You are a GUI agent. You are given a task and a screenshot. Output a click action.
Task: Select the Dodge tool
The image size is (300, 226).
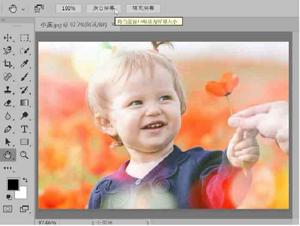(25, 116)
